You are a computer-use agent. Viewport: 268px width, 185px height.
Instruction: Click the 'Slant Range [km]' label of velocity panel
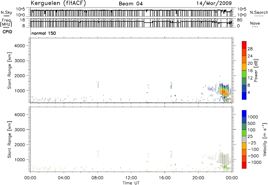pyautogui.click(x=9, y=140)
